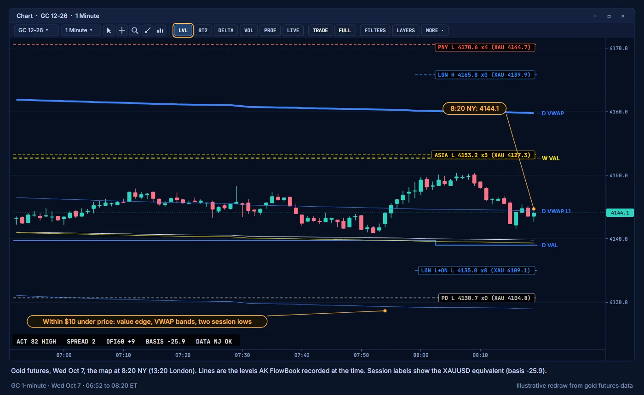Click the current price tag 4144.1

pos(621,213)
